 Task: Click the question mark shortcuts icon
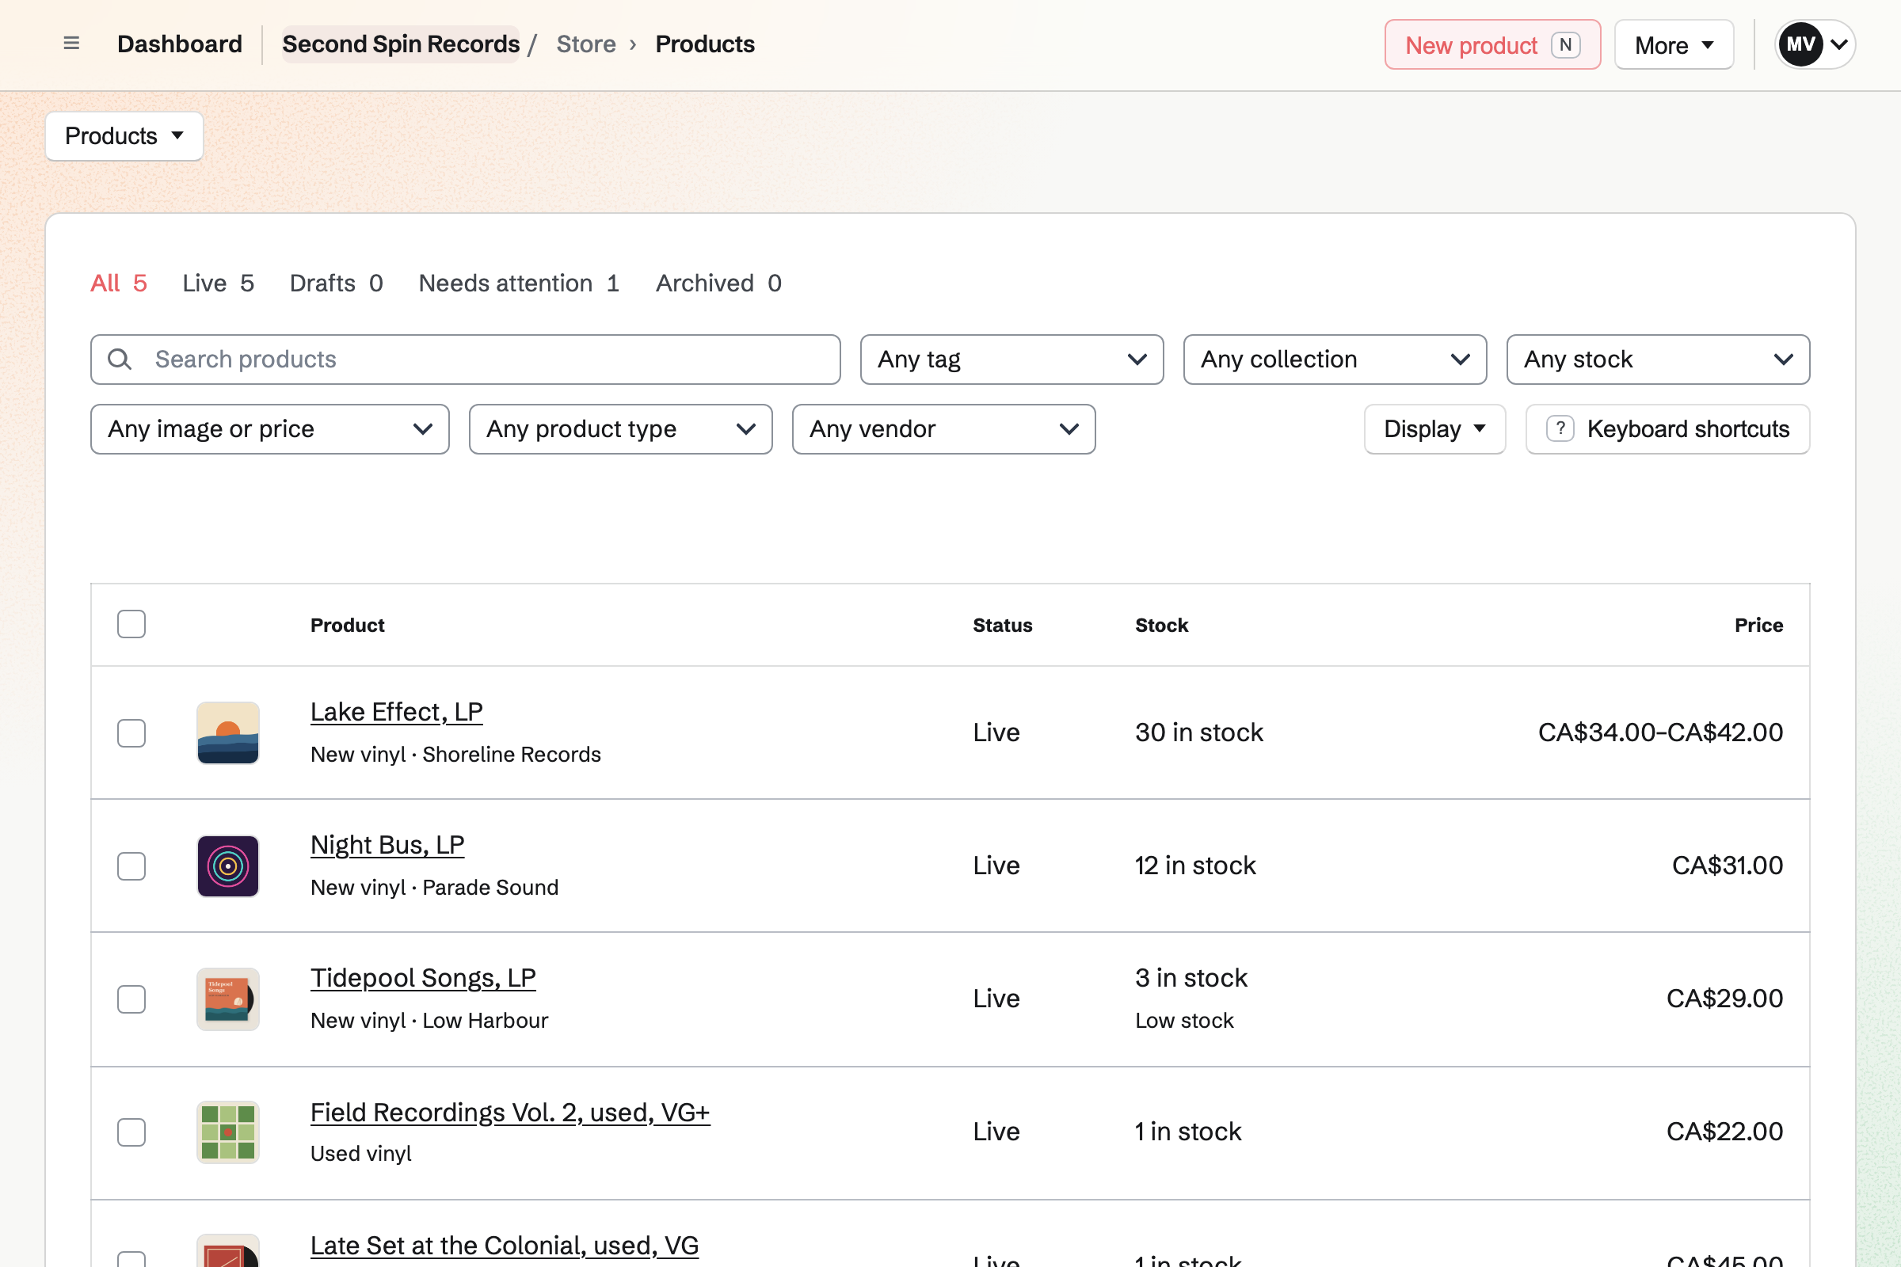(x=1560, y=429)
